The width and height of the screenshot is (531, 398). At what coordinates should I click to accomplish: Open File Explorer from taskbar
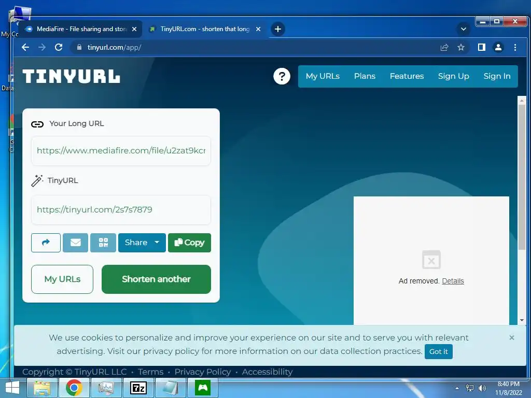[x=41, y=388]
